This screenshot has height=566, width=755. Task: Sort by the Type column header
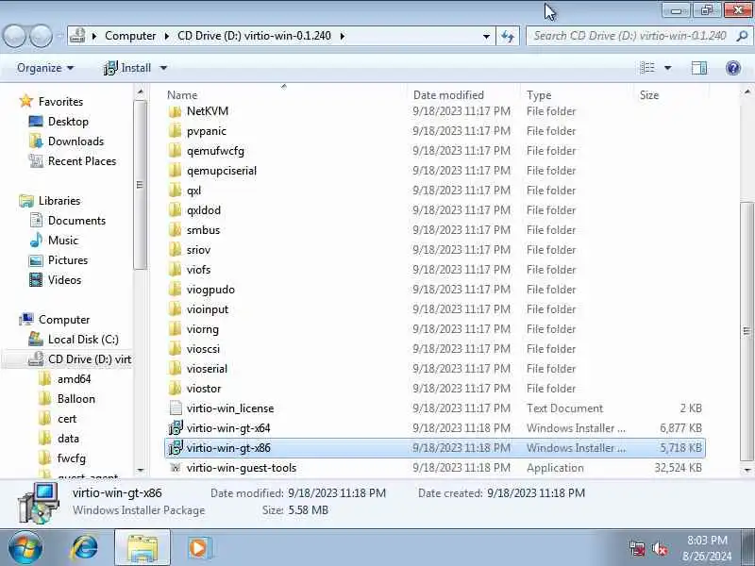(539, 95)
